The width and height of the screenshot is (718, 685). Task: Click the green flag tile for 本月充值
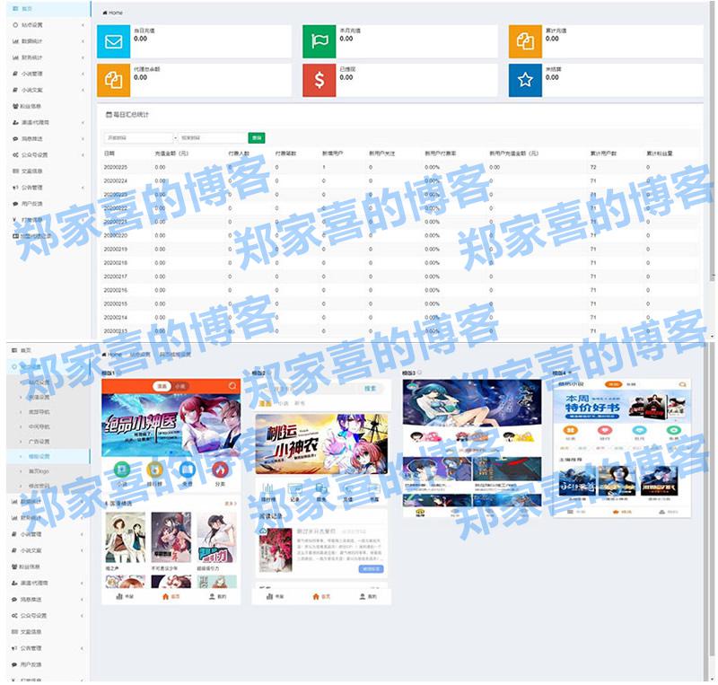pos(320,41)
